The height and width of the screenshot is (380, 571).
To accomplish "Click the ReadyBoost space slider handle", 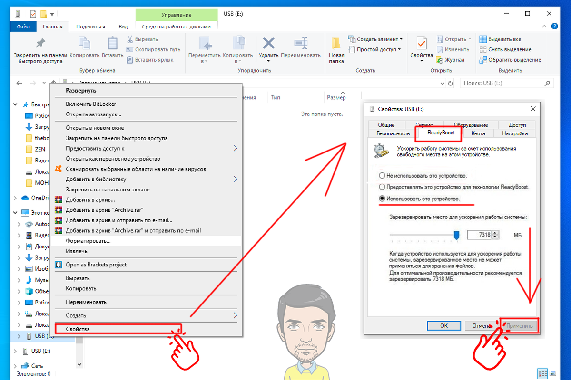I will coord(456,235).
